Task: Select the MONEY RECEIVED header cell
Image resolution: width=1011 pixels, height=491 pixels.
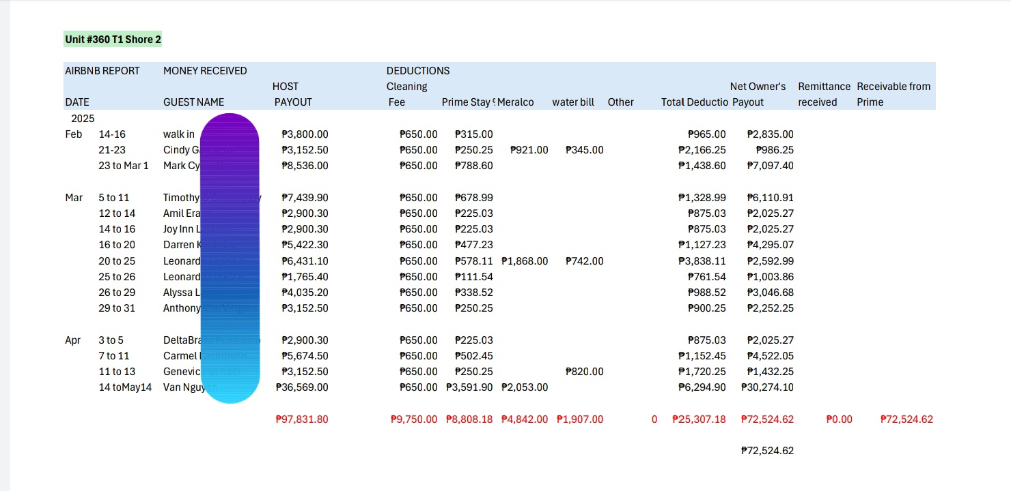Action: click(205, 71)
